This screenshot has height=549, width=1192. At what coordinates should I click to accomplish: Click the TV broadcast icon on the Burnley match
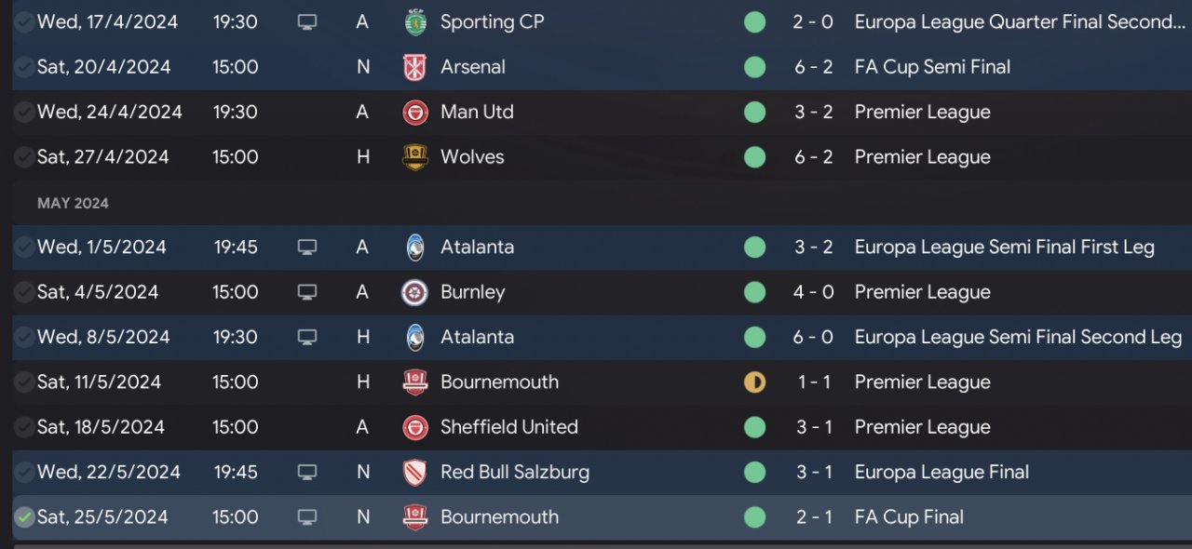click(307, 292)
